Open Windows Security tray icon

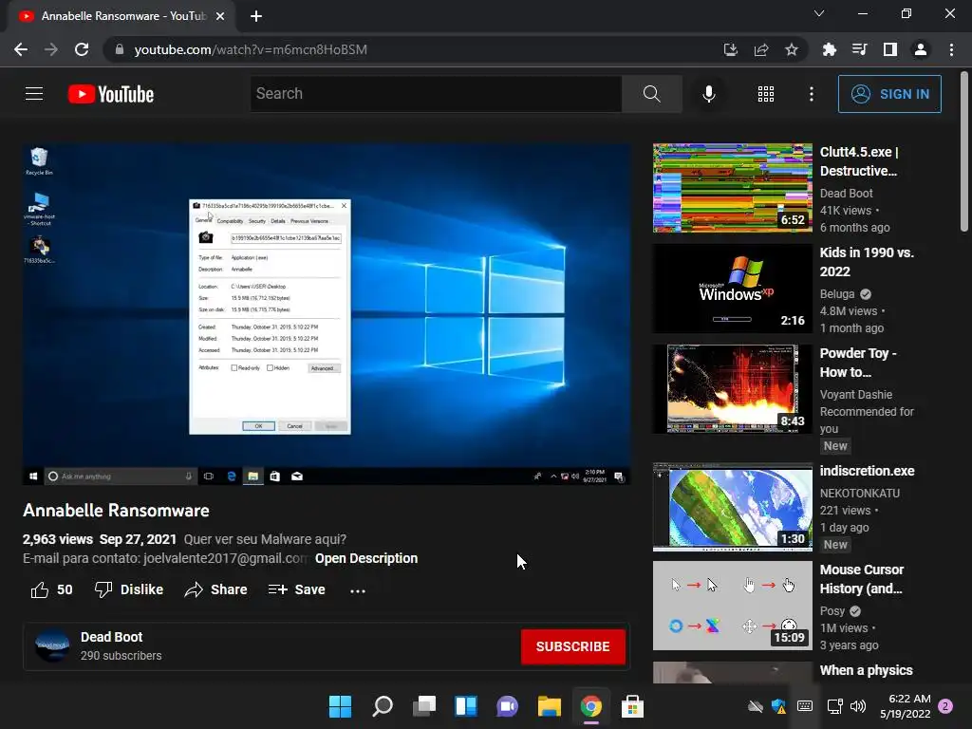(778, 706)
